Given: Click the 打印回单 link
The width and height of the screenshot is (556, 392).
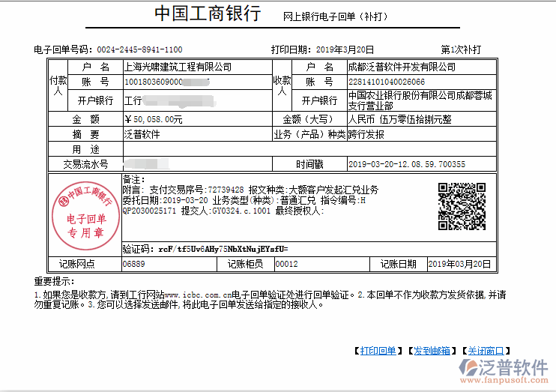Looking at the screenshot, I should coord(378,351).
